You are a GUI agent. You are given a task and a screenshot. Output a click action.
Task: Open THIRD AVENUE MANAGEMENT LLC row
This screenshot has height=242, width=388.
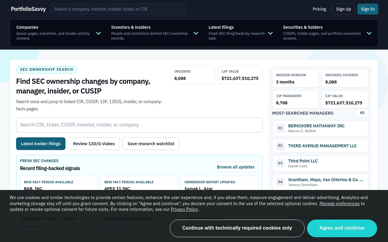(x=320, y=146)
